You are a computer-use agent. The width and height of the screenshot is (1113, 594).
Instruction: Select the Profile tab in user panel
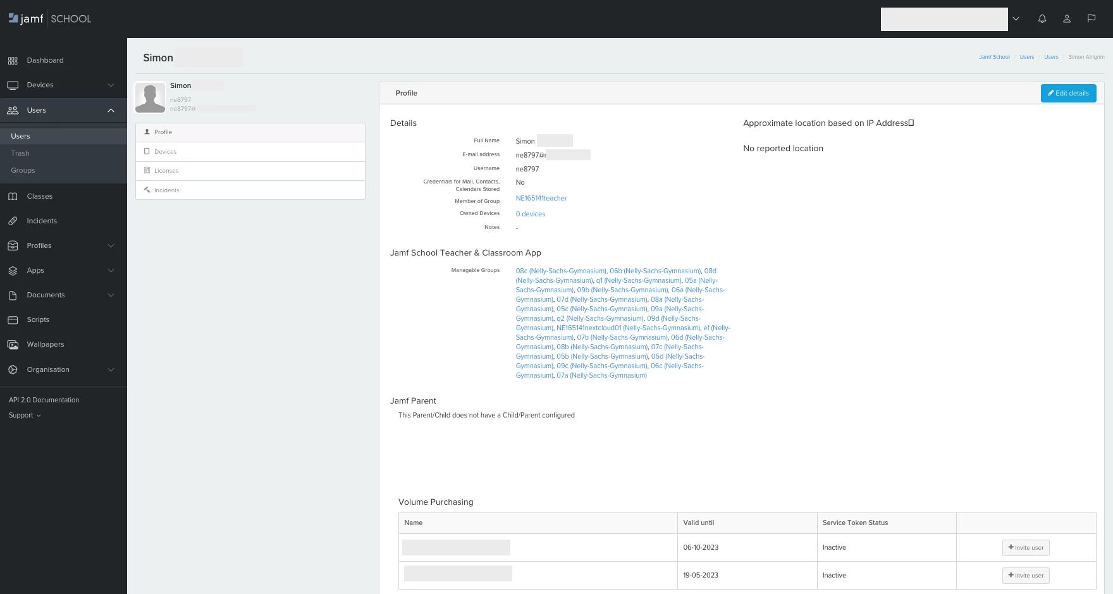click(250, 132)
